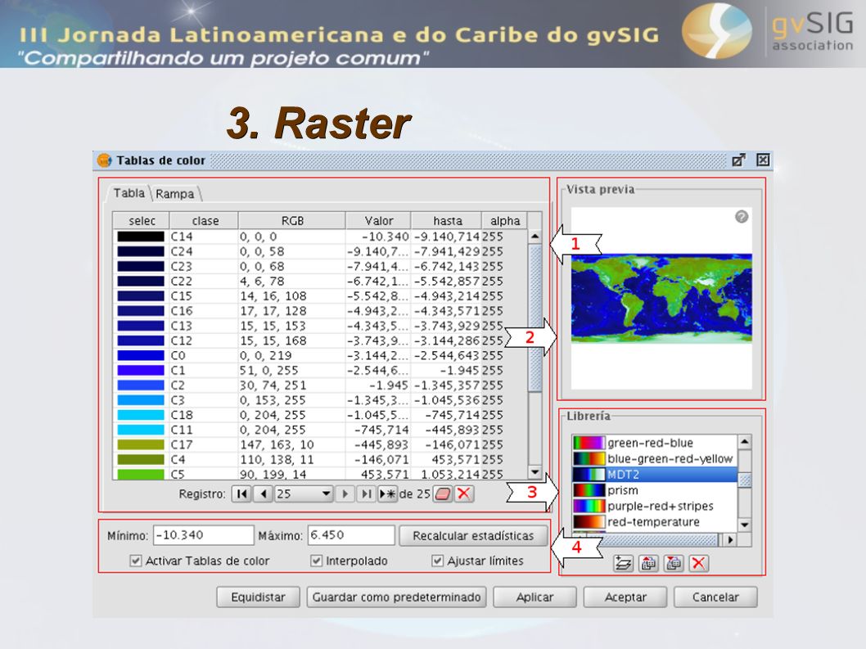
Task: Click Guardar como predeterminado
Action: (x=396, y=597)
